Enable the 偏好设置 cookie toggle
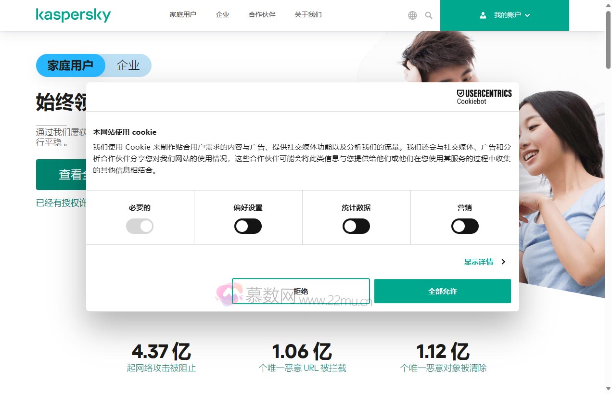Image resolution: width=612 pixels, height=394 pixels. (248, 226)
